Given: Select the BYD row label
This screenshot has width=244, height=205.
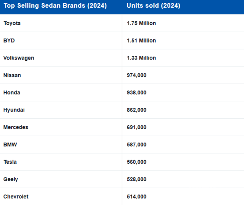Looking at the screenshot, I should [x=9, y=41].
